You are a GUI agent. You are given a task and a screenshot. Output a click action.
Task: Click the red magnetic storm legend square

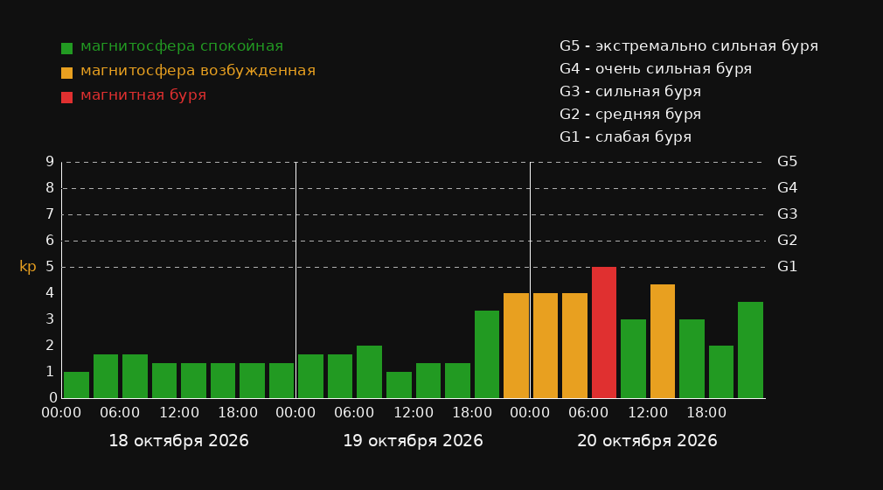[x=67, y=97]
